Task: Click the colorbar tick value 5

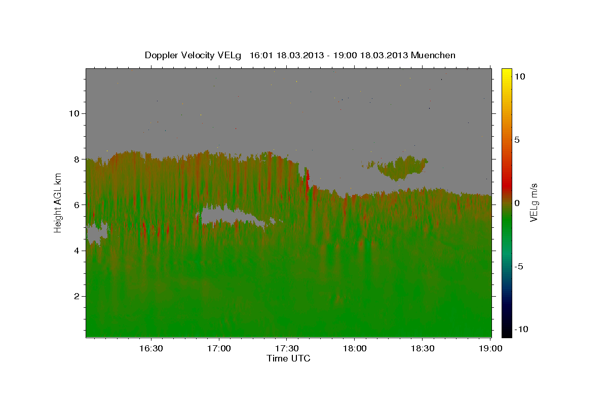Action: 517,140
